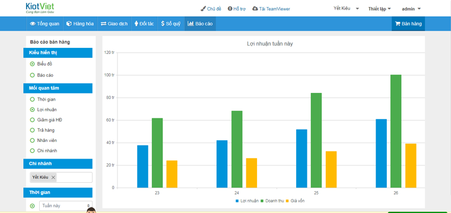Click the dollar icon beside Sổ quỹ
The width and height of the screenshot is (451, 213).
(x=163, y=24)
